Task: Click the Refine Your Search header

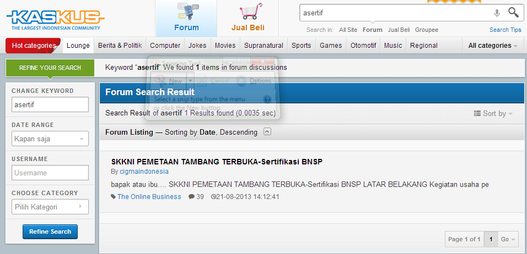Action: tap(50, 68)
